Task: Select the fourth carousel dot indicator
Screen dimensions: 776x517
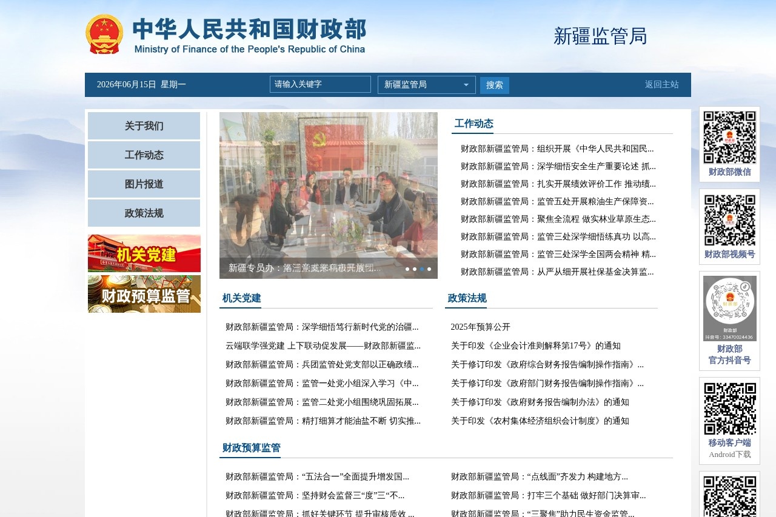Action: 429,269
